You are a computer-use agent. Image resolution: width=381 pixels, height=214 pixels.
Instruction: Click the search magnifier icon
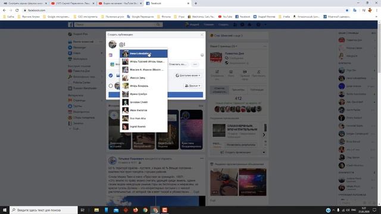(x=158, y=24)
